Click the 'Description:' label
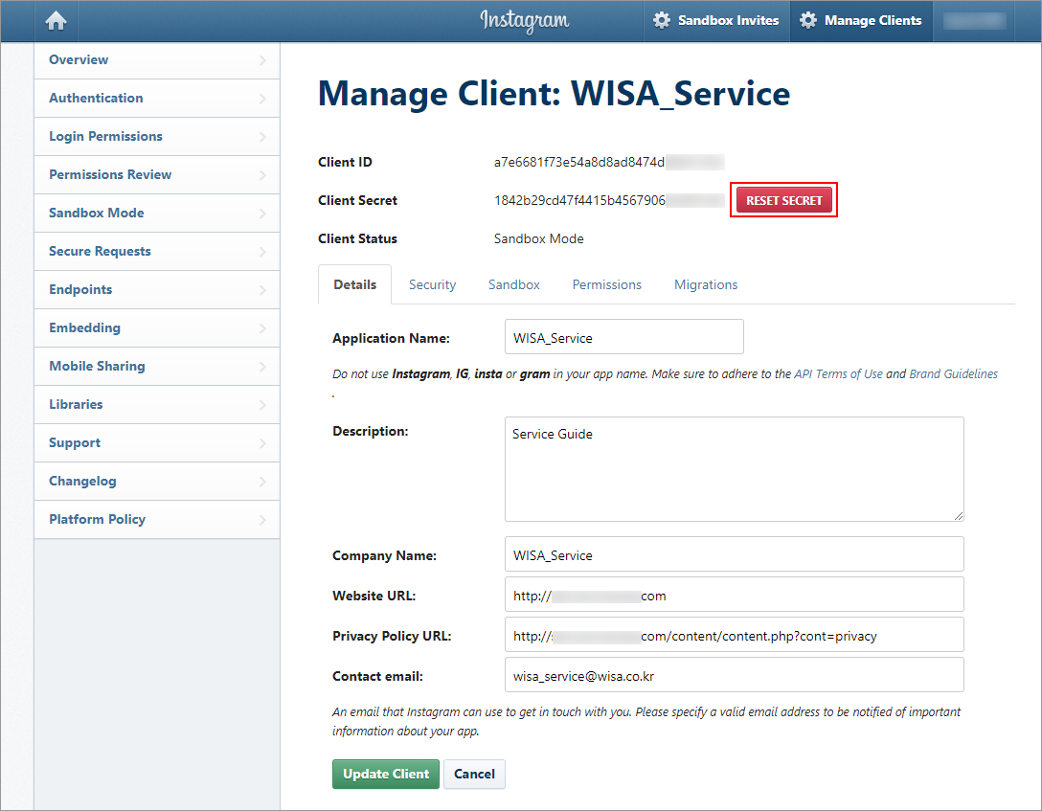1042x811 pixels. [370, 431]
